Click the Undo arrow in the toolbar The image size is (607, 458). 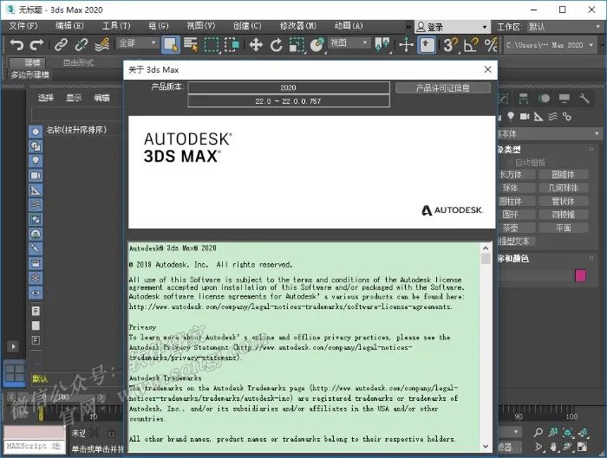(16, 44)
